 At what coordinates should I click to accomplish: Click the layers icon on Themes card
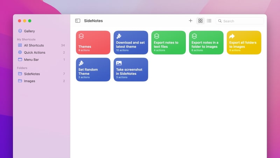(x=81, y=36)
